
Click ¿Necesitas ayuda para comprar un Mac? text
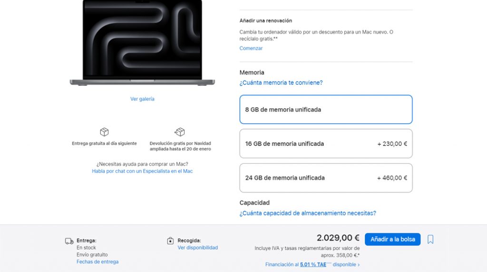pyautogui.click(x=142, y=164)
